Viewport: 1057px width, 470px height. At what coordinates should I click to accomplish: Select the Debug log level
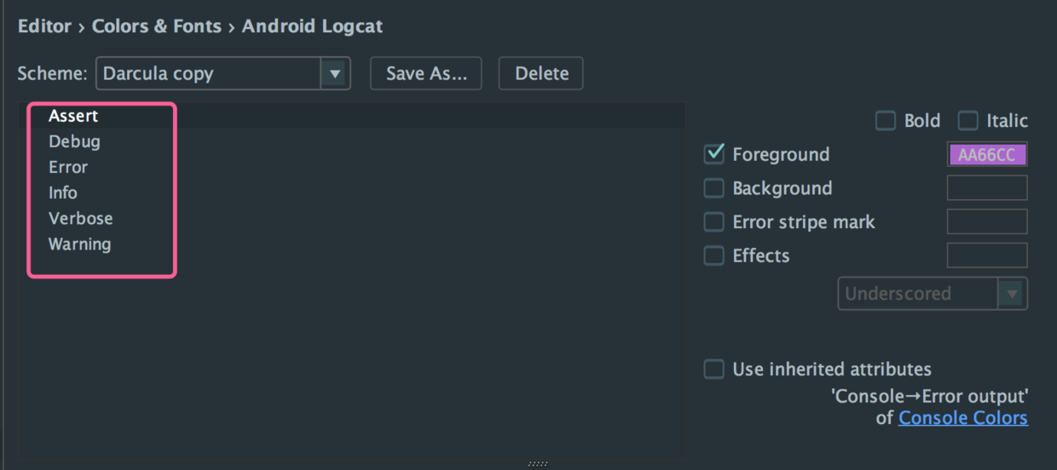(x=74, y=141)
